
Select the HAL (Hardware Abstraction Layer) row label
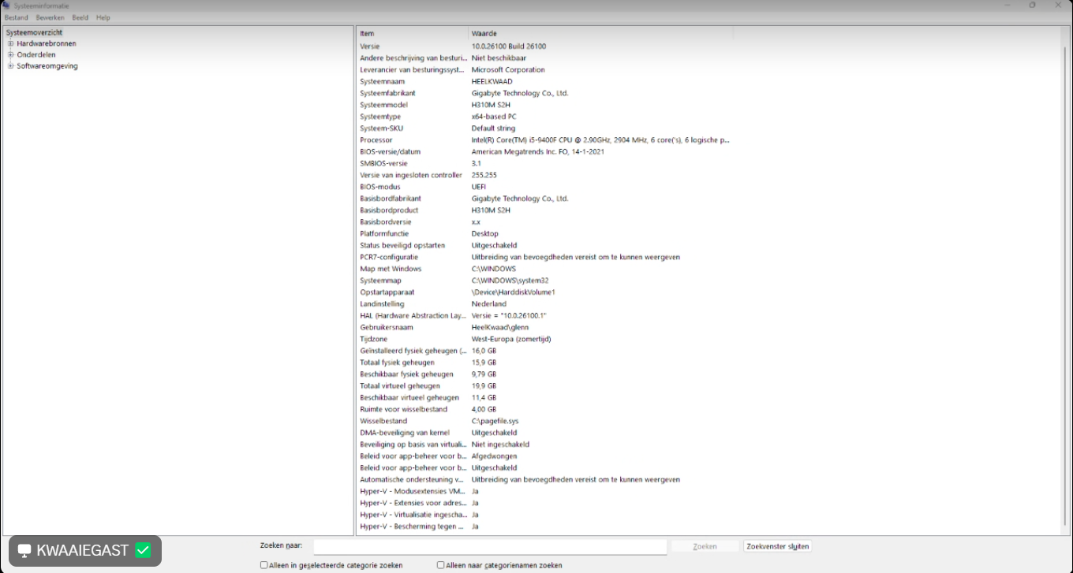(413, 315)
